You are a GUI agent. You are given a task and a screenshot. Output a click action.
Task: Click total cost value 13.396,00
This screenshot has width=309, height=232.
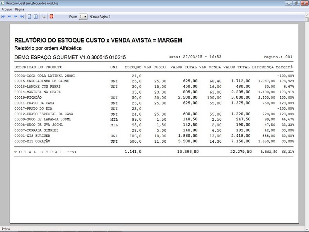pyautogui.click(x=188, y=152)
